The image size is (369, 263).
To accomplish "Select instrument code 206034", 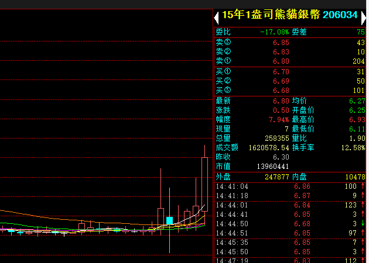I will pyautogui.click(x=340, y=15).
